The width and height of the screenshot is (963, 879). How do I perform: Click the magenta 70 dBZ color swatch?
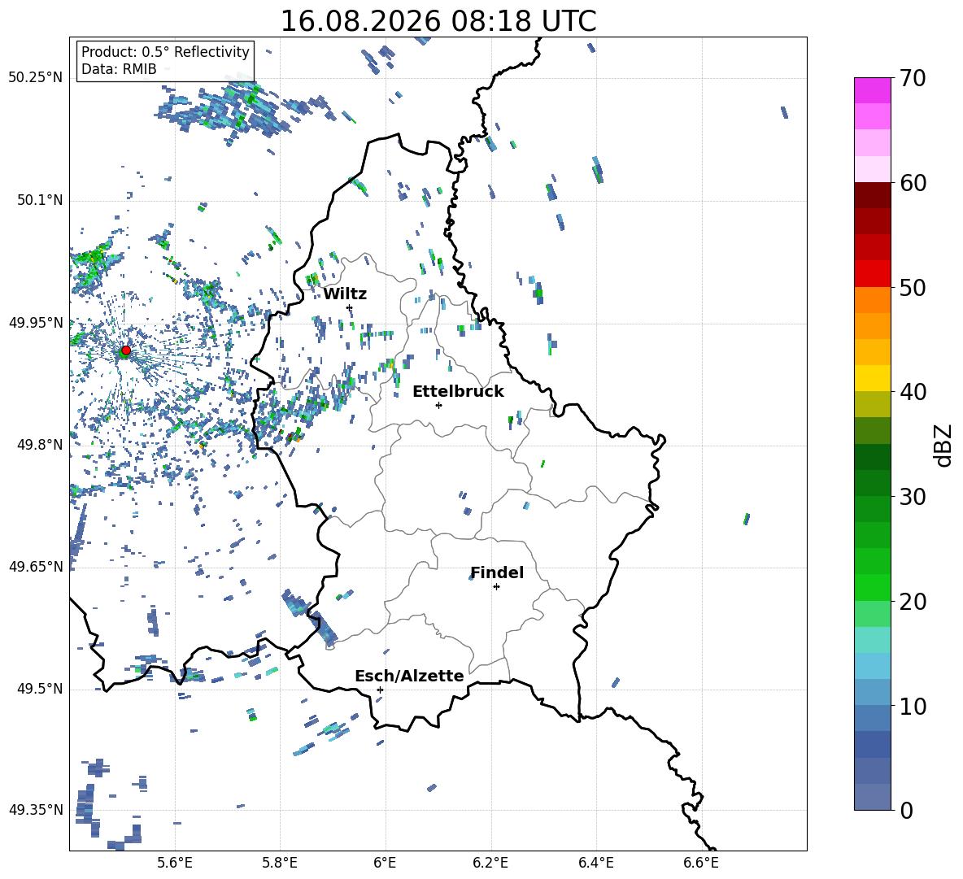(x=873, y=90)
